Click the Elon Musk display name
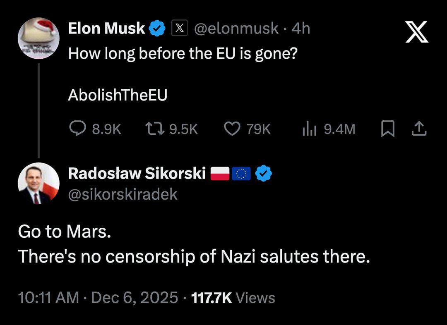Viewport: 447px width, 325px height. click(x=106, y=29)
